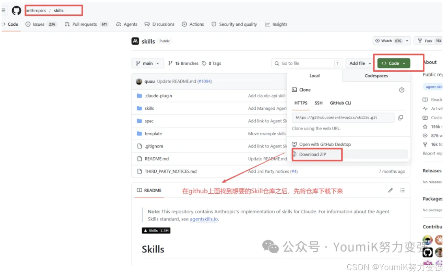
Task: Open the Security and quality tab
Action: (234, 24)
